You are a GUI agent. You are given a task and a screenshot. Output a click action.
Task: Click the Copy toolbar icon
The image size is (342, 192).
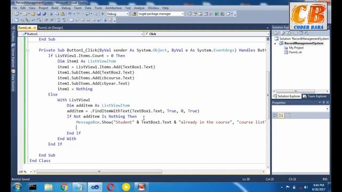click(x=57, y=14)
